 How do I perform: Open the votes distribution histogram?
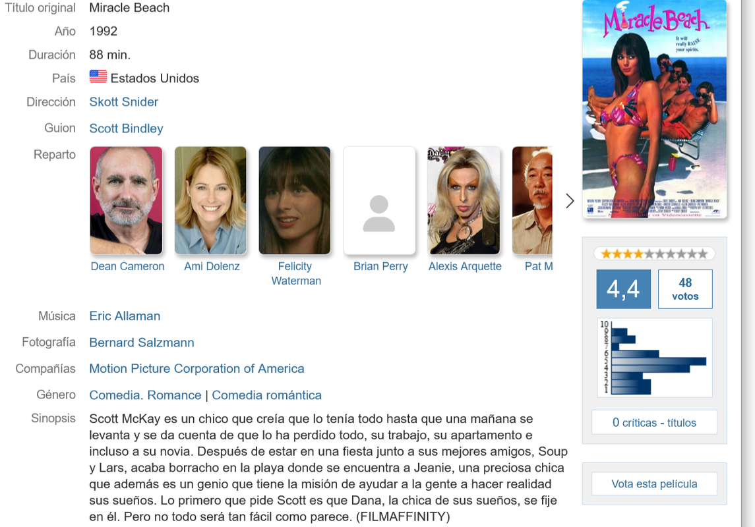click(654, 357)
